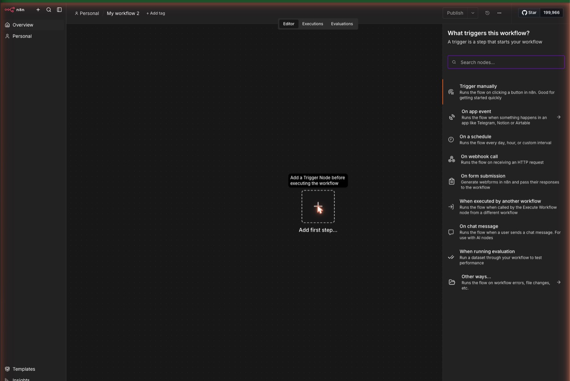
Task: Click the When running evaluation checkmark icon
Action: point(451,257)
